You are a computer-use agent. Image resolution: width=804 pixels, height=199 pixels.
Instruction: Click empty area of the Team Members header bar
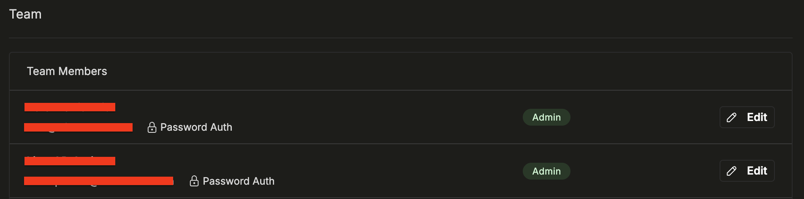[x=422, y=71]
